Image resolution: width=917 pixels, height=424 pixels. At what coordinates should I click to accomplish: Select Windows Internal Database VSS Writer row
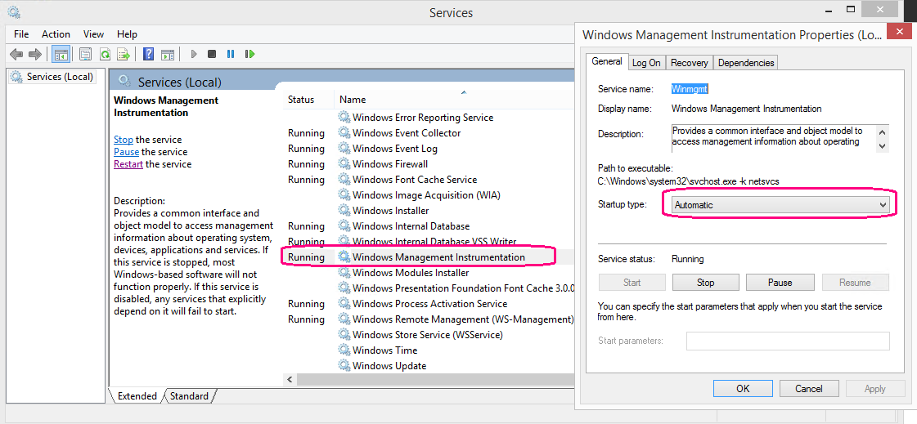(429, 241)
